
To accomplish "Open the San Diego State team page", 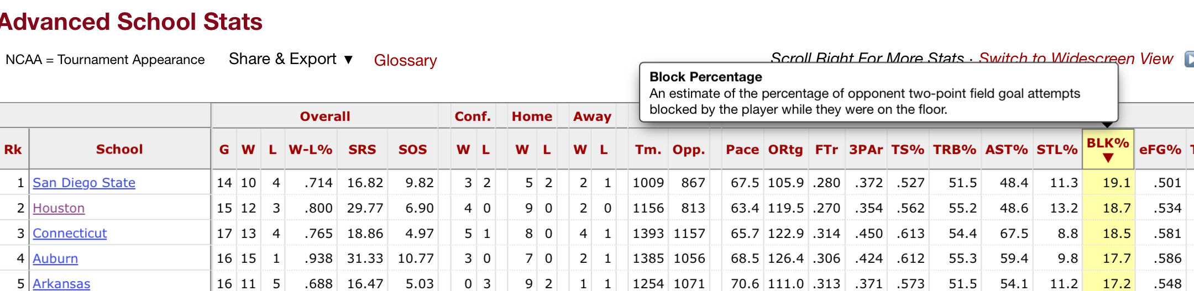I will tap(84, 183).
